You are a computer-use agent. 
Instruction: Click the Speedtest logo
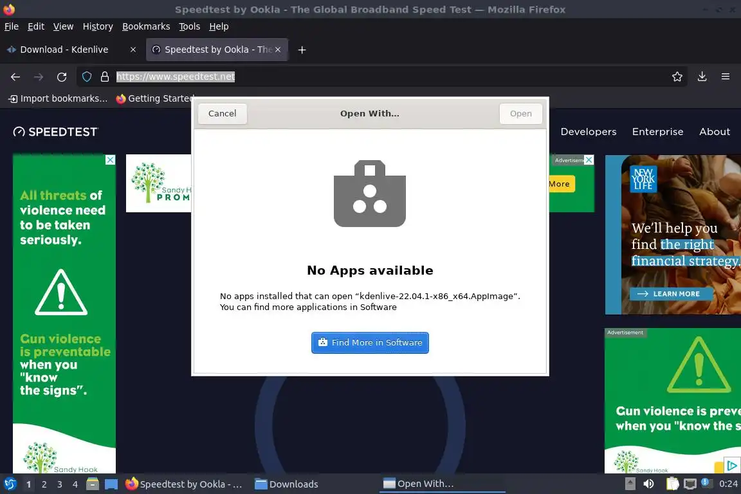55,132
